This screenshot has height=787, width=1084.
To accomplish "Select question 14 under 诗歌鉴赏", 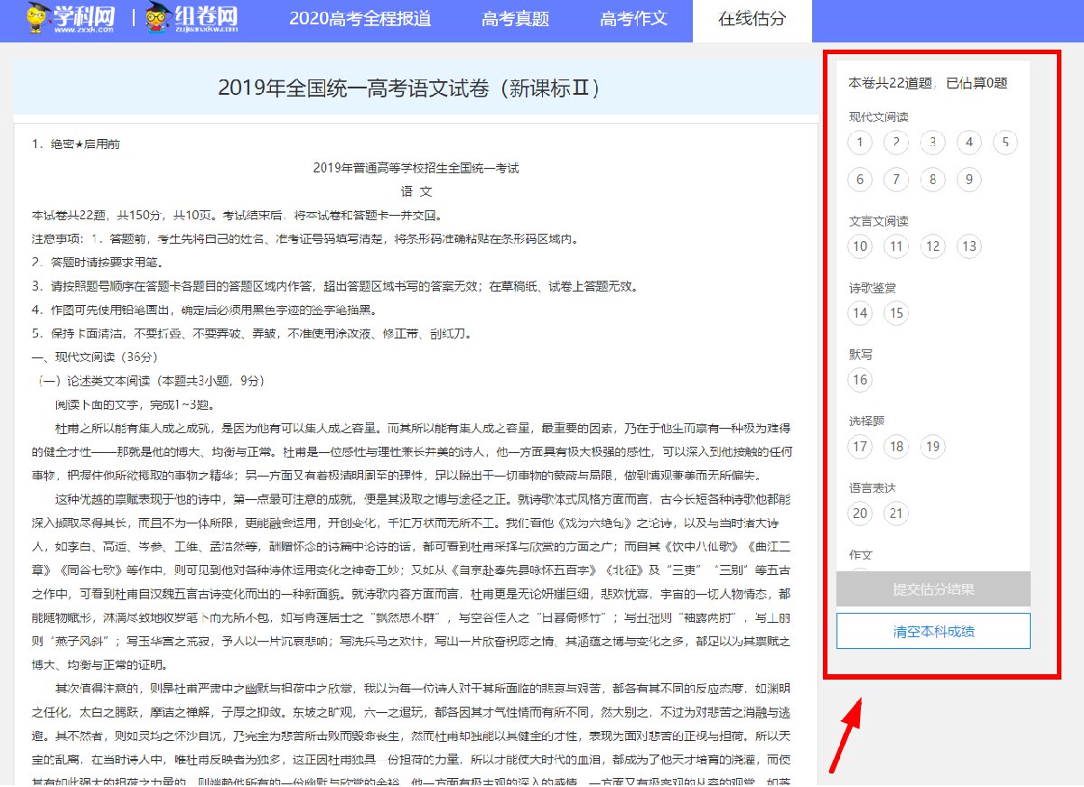I will click(860, 313).
